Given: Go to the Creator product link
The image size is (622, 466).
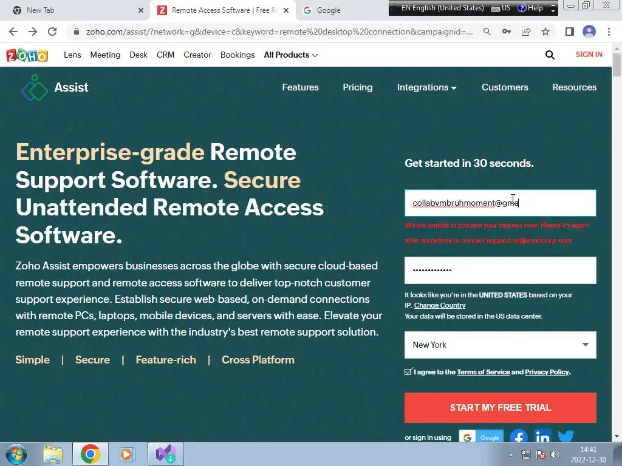Looking at the screenshot, I should [197, 55].
